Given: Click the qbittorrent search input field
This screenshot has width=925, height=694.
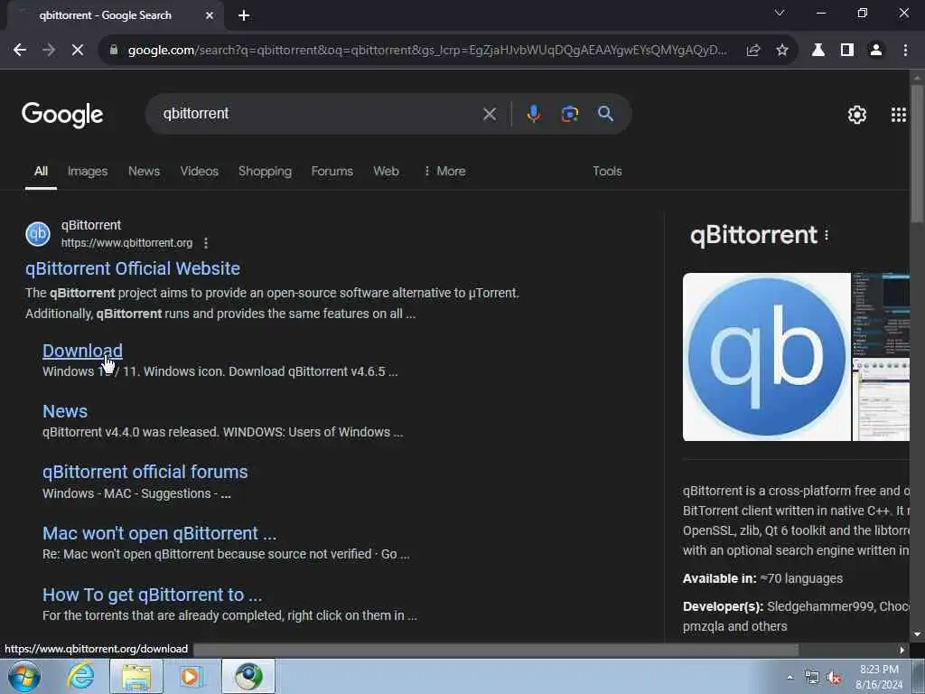Looking at the screenshot, I should click(x=319, y=114).
